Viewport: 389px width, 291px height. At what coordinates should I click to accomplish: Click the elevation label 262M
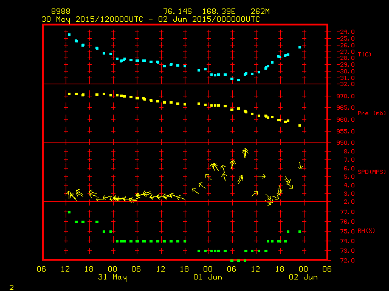(260, 12)
